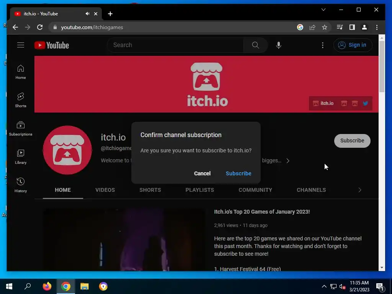Switch to the VIDEOS channel tab
Viewport: 392px width, 294px height.
pos(105,190)
